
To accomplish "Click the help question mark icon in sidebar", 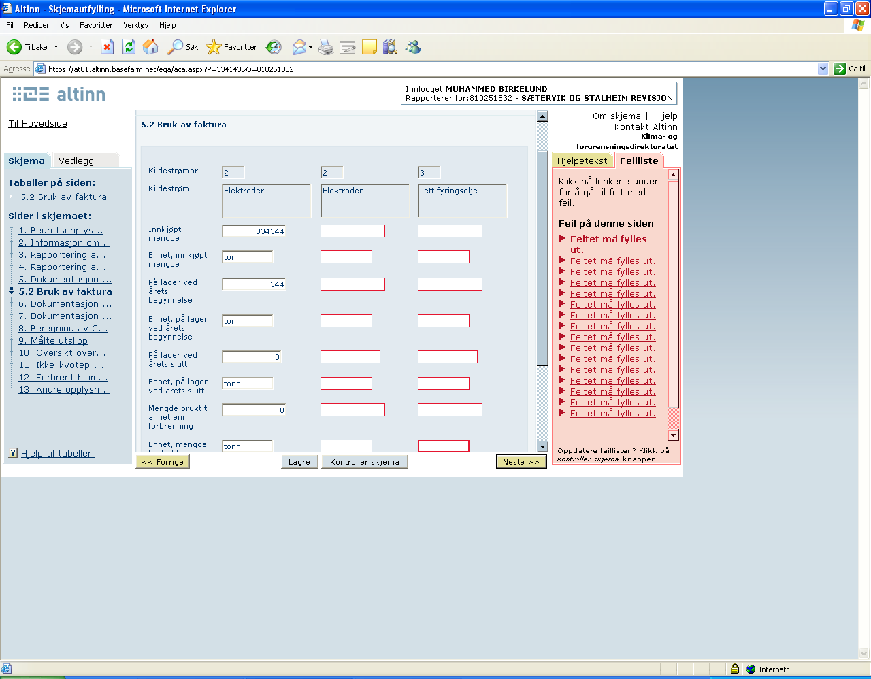I will [13, 453].
